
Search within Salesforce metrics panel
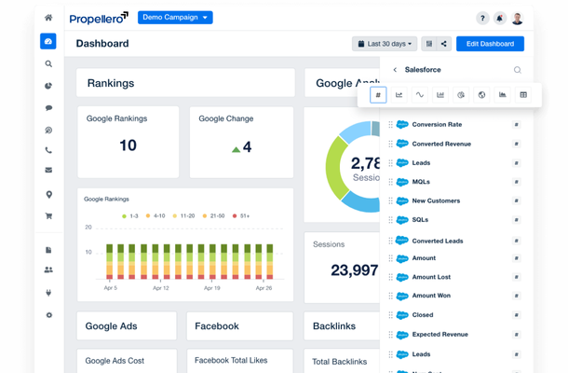coord(518,70)
